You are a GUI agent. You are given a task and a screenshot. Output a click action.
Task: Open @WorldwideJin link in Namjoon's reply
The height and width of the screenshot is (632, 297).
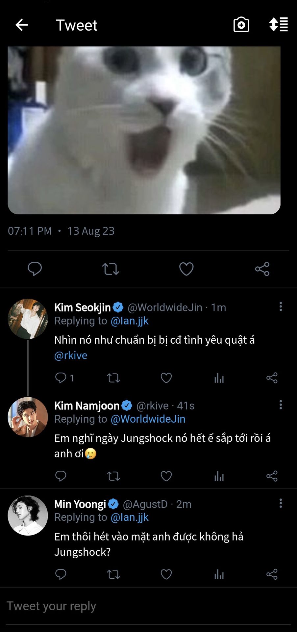tap(148, 419)
